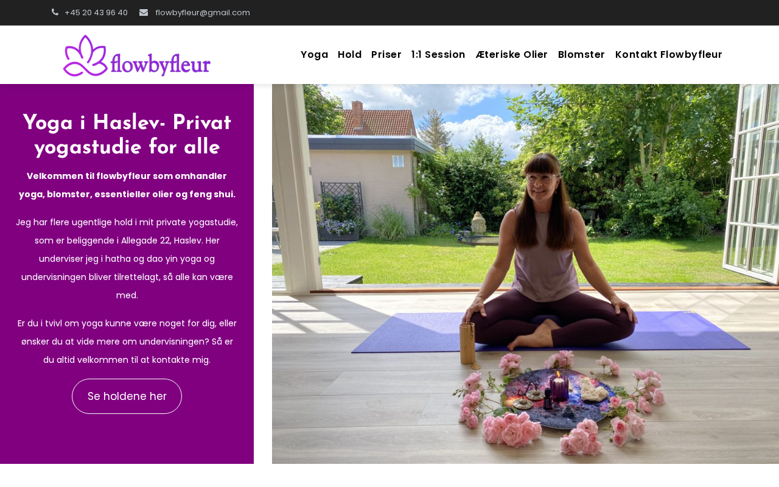Go to the Hold page

[x=349, y=55]
